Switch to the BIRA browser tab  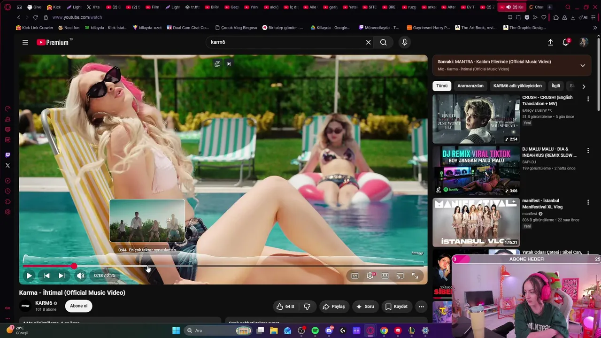point(212,7)
